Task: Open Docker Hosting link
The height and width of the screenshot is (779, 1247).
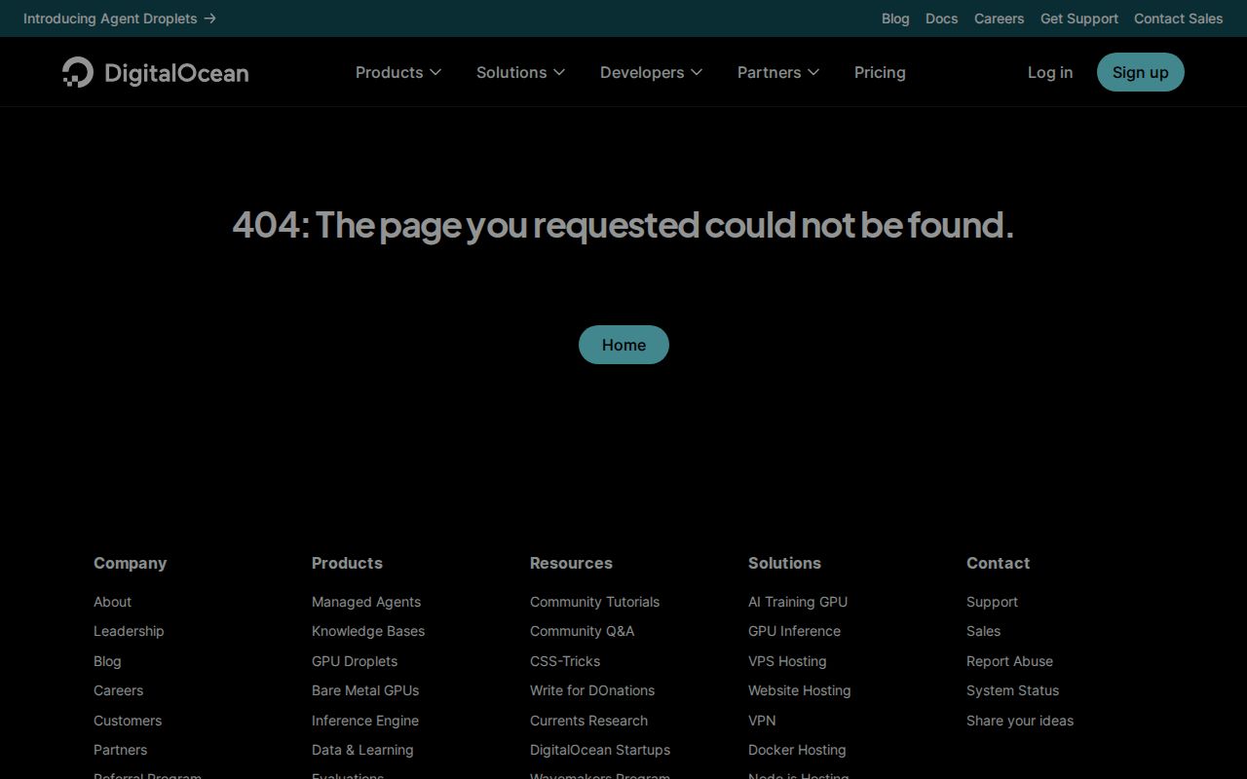Action: tap(797, 750)
